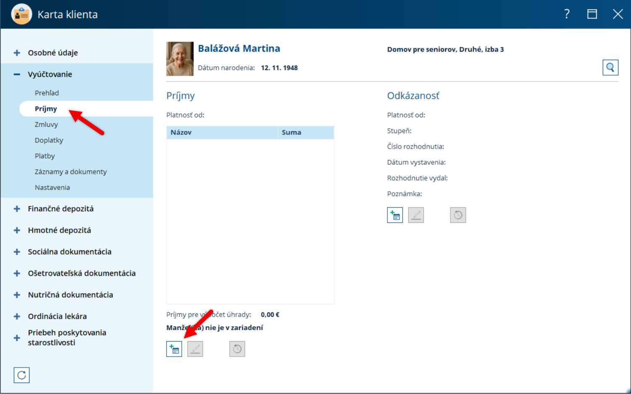631x394 pixels.
Task: Open the Doplatky submenu item
Action: tap(49, 140)
